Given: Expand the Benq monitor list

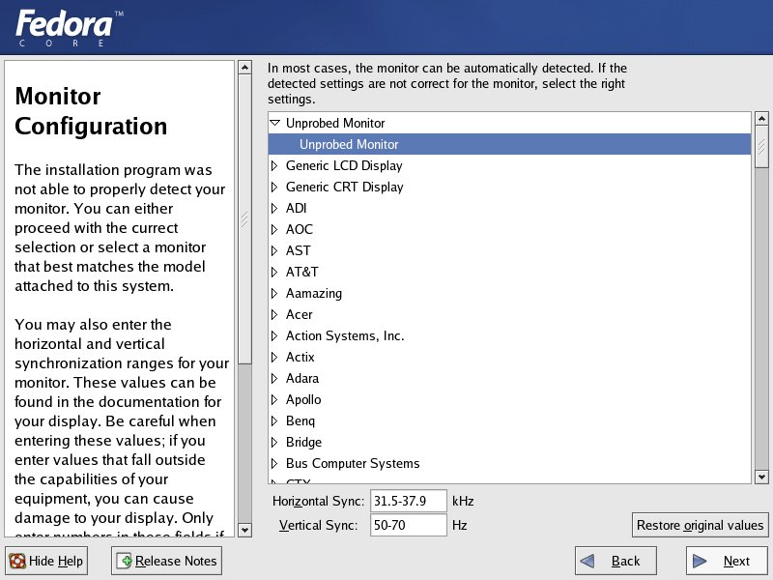Looking at the screenshot, I should point(274,421).
